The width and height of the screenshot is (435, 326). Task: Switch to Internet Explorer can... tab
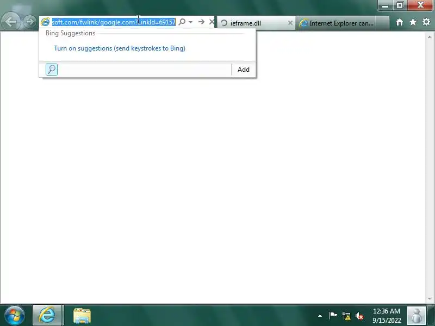click(335, 23)
